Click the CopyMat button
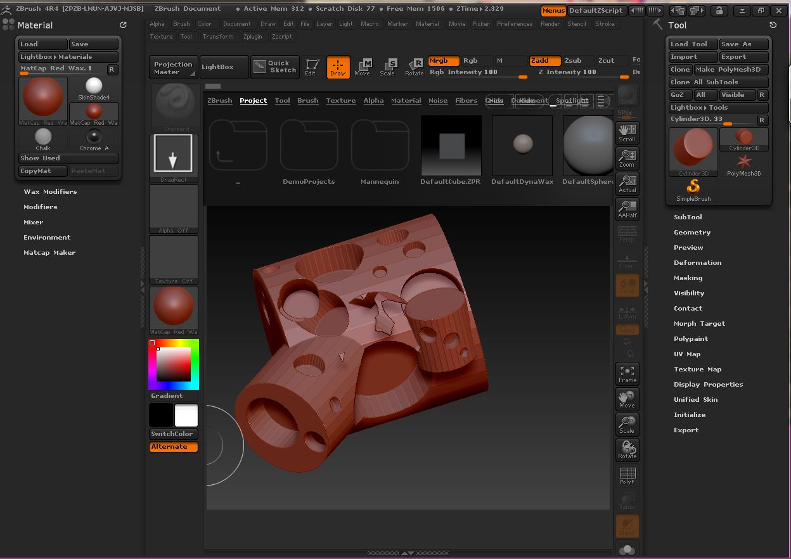Screen dimensions: 791x559 pos(43,171)
